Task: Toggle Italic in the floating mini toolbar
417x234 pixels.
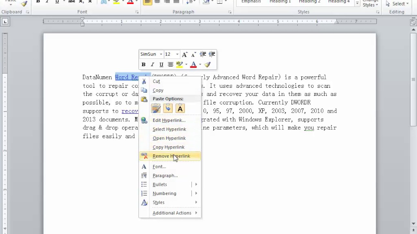Action: coord(152,64)
